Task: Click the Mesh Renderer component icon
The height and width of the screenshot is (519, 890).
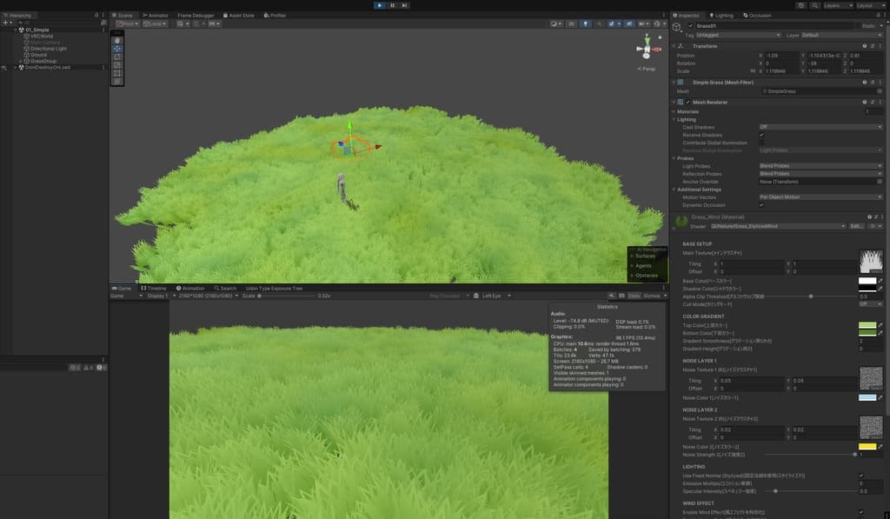Action: click(680, 102)
